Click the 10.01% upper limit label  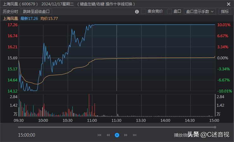224,25
